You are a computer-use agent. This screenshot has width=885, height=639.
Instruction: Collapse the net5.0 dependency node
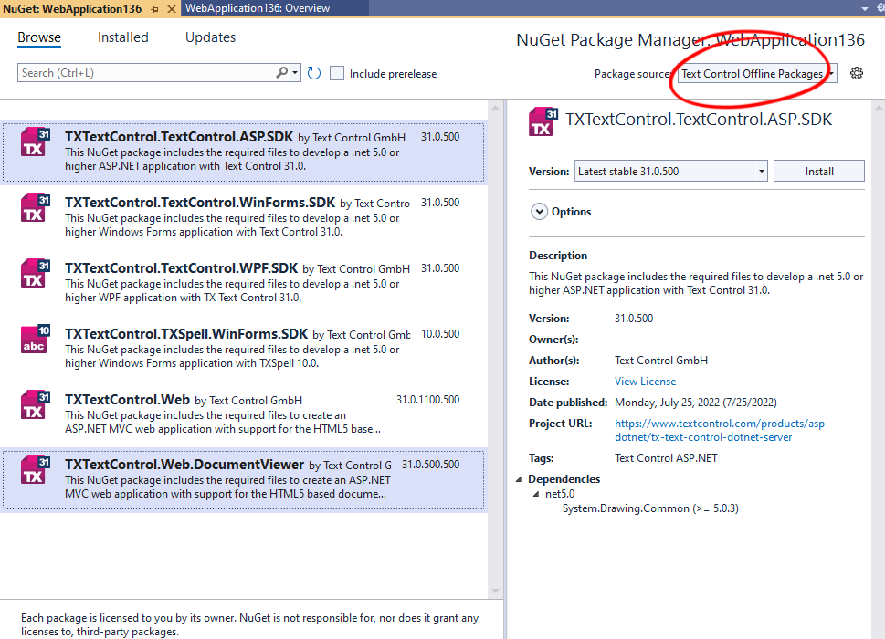pyautogui.click(x=536, y=494)
